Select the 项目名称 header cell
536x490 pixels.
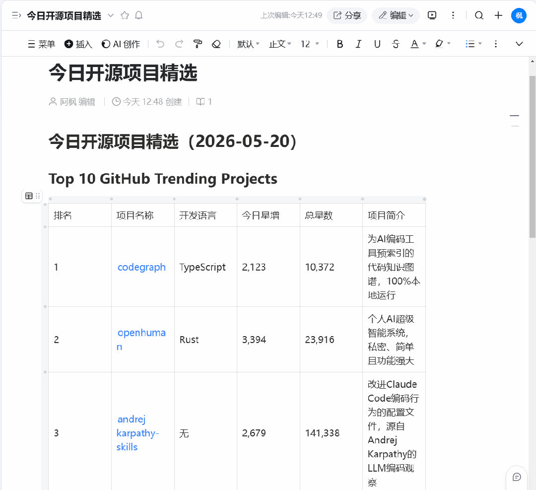click(142, 215)
